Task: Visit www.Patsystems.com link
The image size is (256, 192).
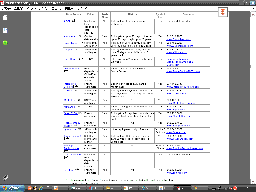Action: [x=179, y=126]
